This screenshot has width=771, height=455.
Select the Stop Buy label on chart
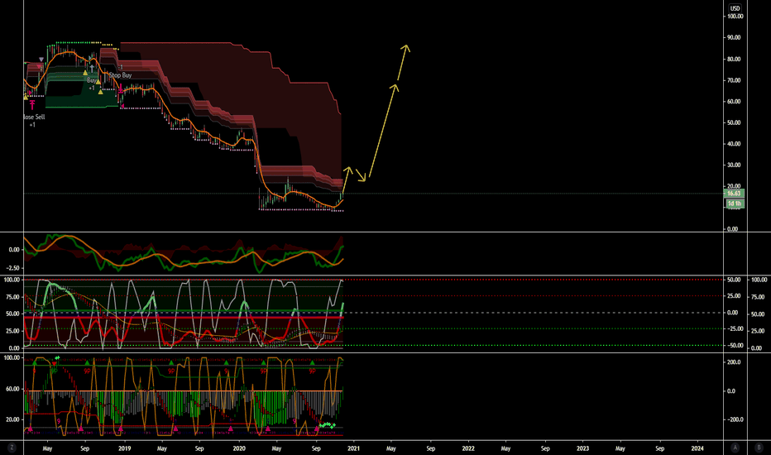coord(121,75)
